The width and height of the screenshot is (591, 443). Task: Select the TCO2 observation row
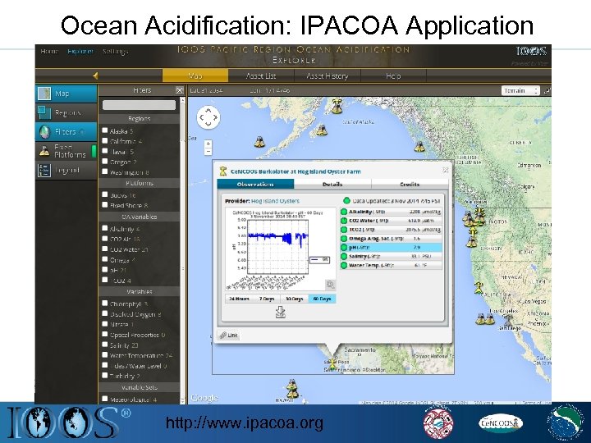(x=392, y=230)
